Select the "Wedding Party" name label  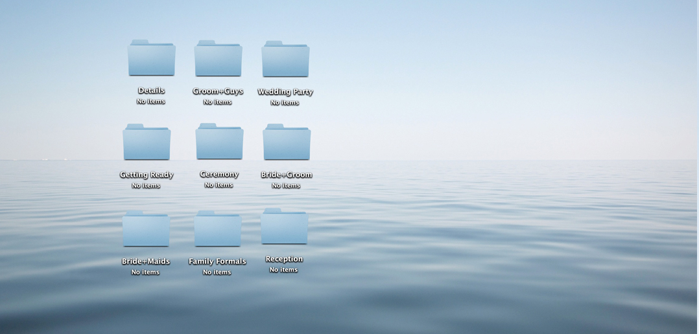pyautogui.click(x=285, y=92)
